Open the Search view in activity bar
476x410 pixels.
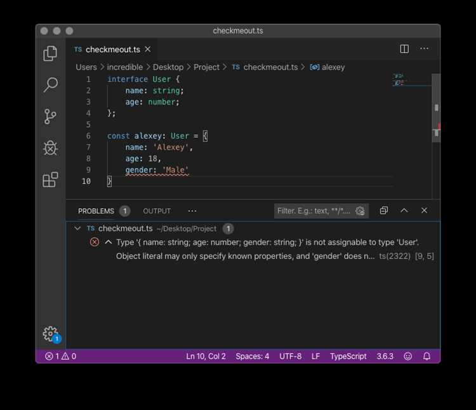click(x=50, y=84)
